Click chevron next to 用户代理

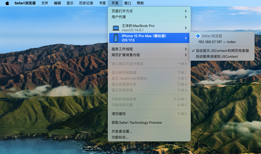click(186, 17)
